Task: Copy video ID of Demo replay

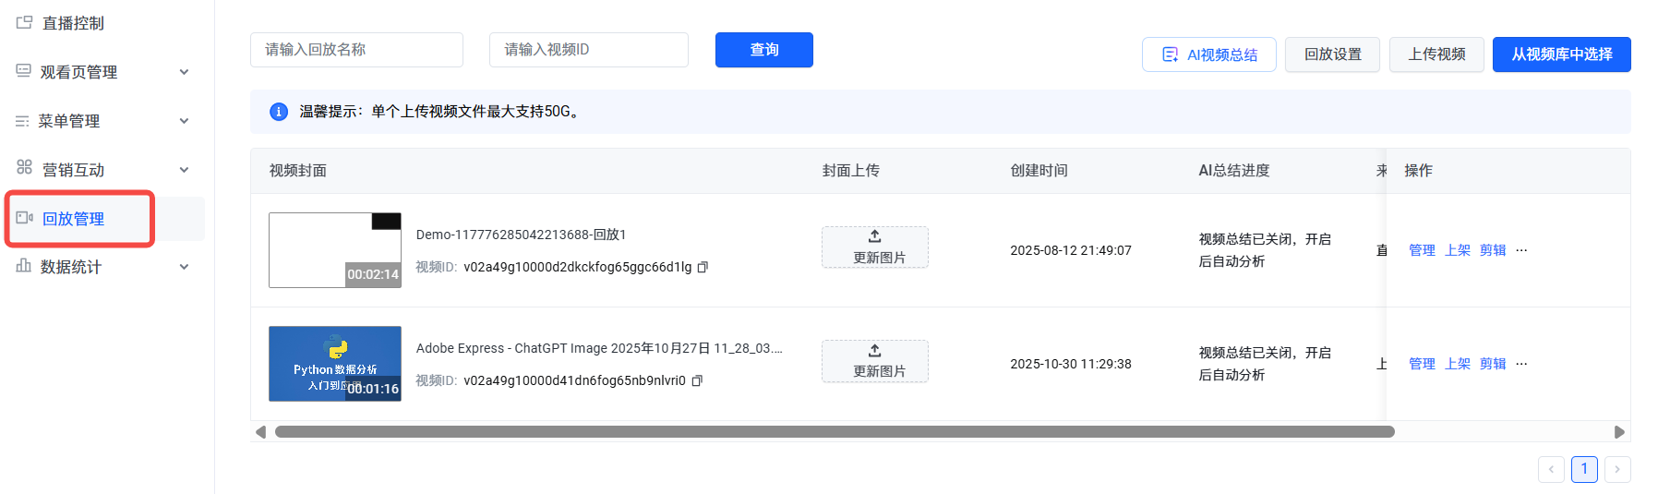Action: 703,268
